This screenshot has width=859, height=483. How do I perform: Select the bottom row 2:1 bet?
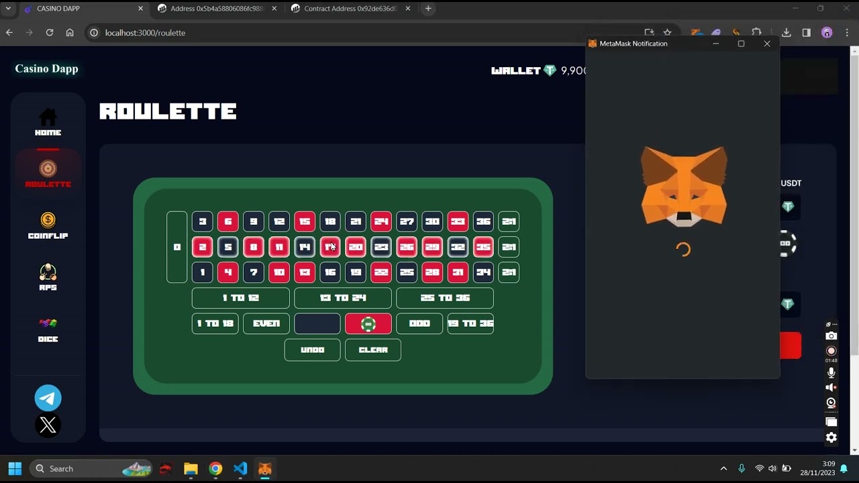pyautogui.click(x=509, y=272)
